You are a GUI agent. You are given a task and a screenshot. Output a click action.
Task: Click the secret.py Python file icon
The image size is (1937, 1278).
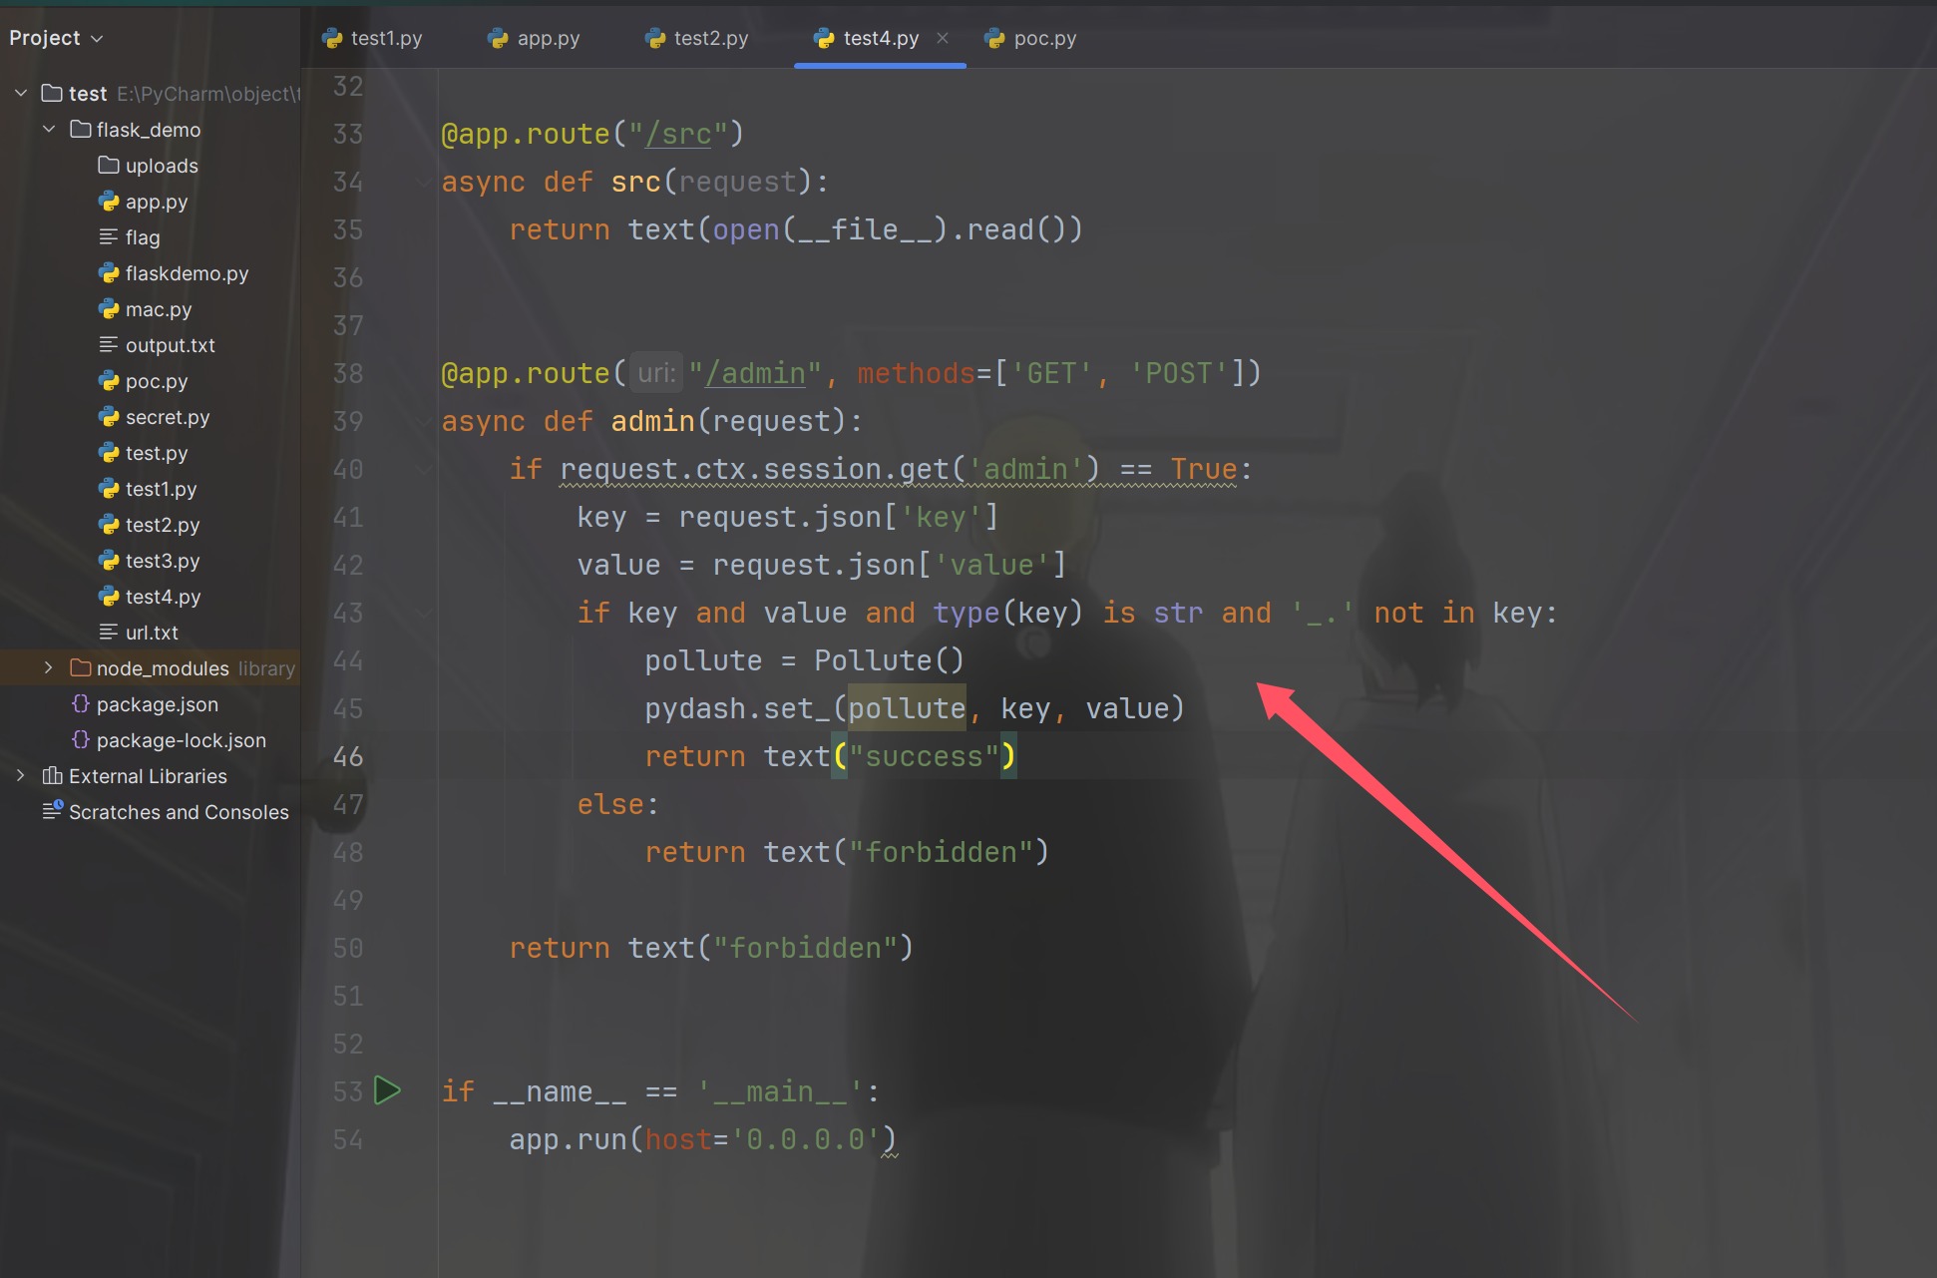(109, 416)
